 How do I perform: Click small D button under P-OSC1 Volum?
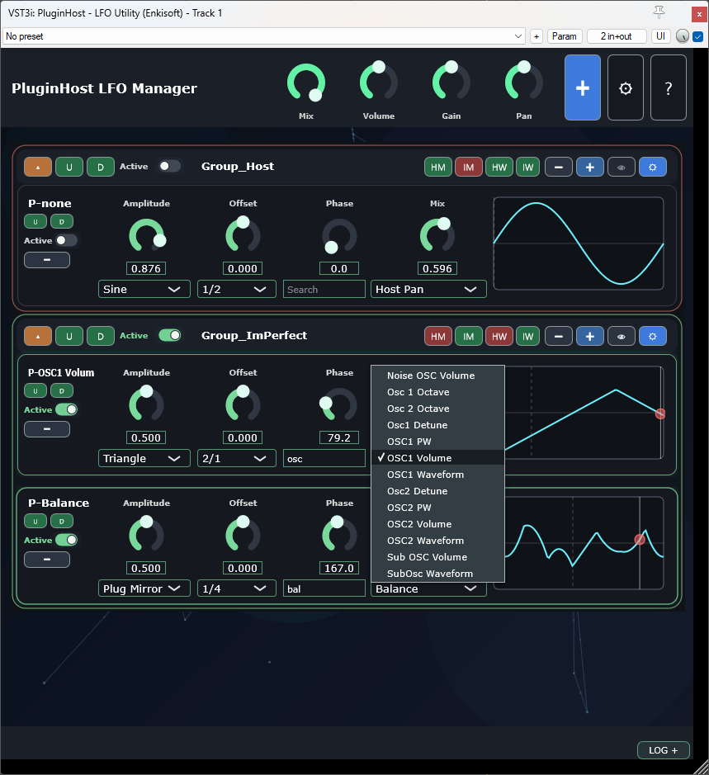click(x=62, y=390)
